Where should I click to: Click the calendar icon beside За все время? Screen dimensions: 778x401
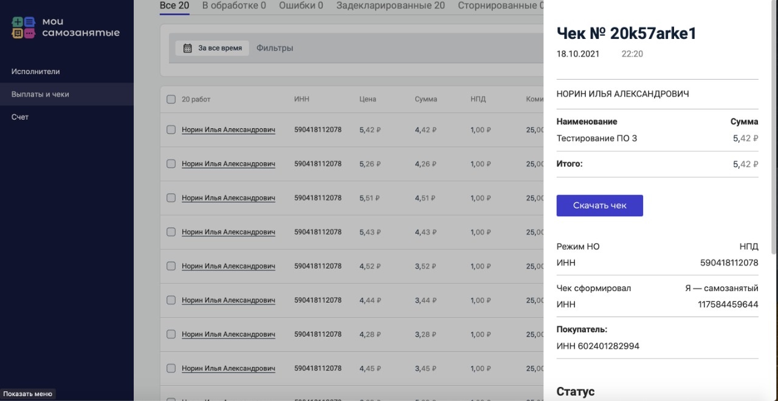[188, 48]
